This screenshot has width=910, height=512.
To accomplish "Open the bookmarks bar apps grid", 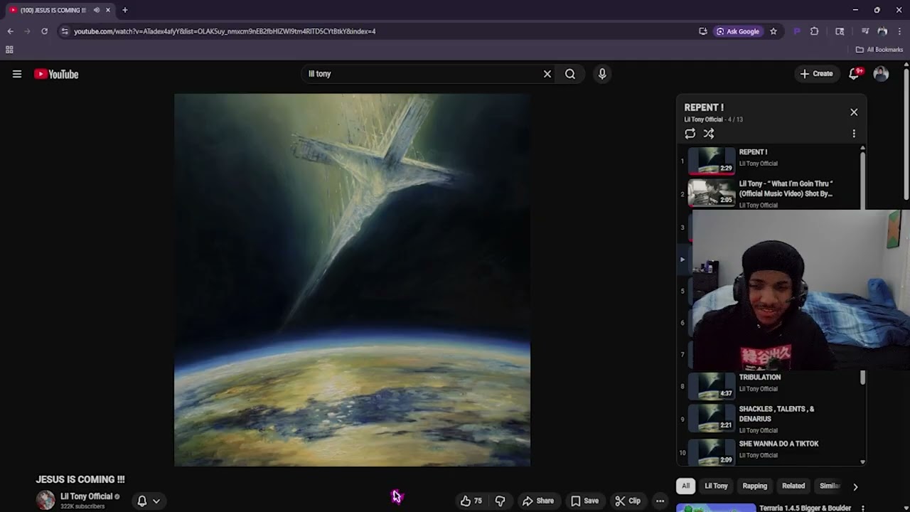I will [x=9, y=50].
